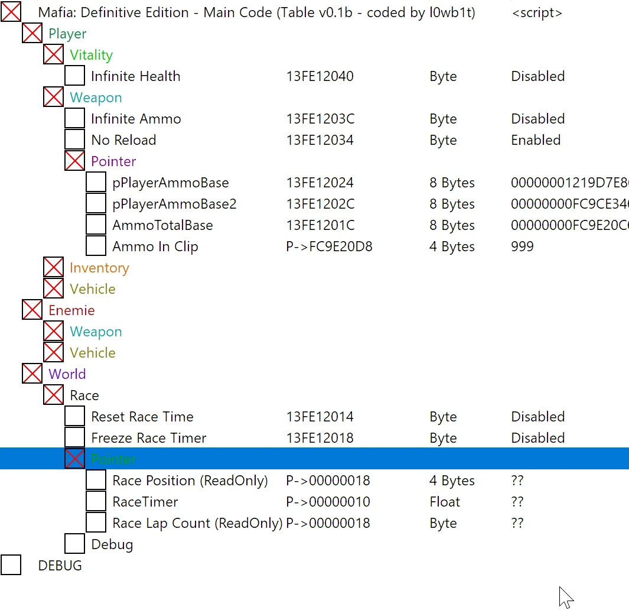Select the World tree entry
The image size is (629, 610).
point(67,374)
